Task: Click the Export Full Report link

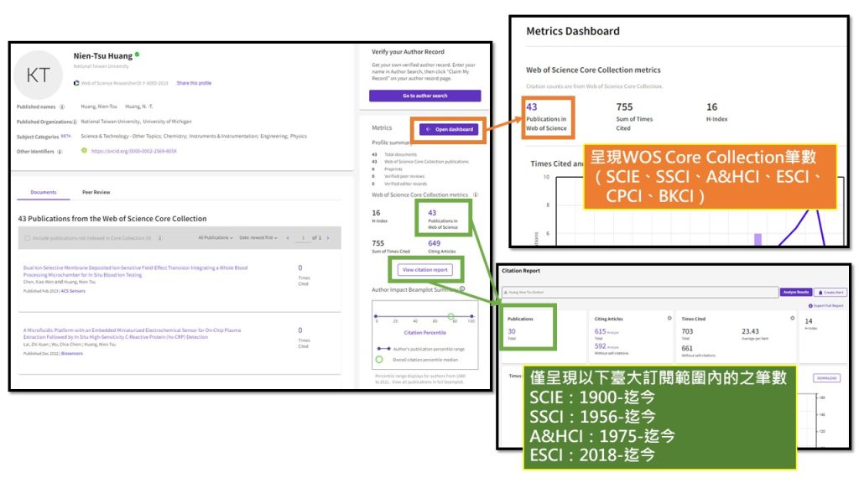Action: click(826, 305)
